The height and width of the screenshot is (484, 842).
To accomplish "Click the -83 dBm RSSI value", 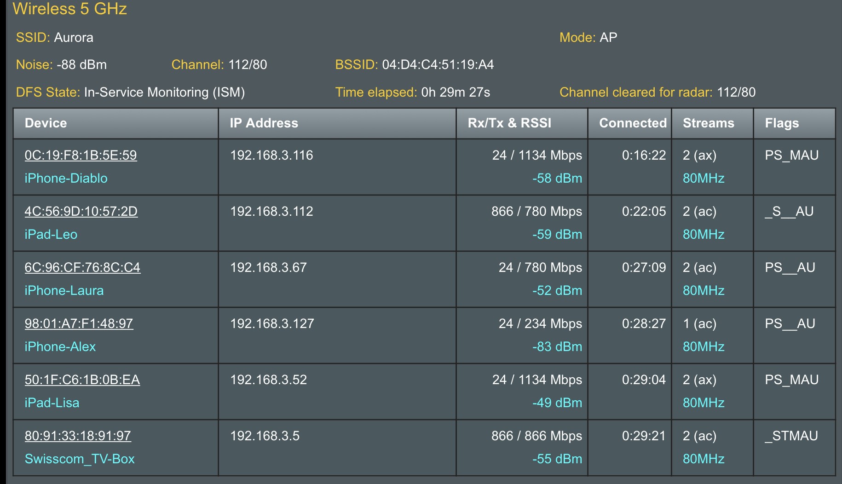I will click(x=557, y=346).
